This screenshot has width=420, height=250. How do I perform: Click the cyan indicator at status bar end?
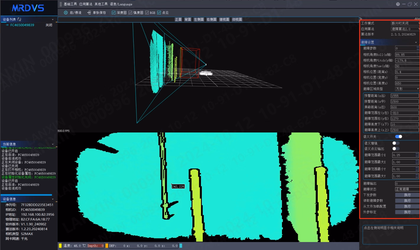pyautogui.click(x=181, y=246)
